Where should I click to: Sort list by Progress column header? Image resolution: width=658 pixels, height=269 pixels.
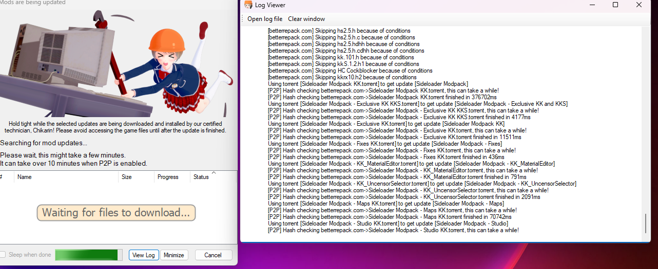172,177
